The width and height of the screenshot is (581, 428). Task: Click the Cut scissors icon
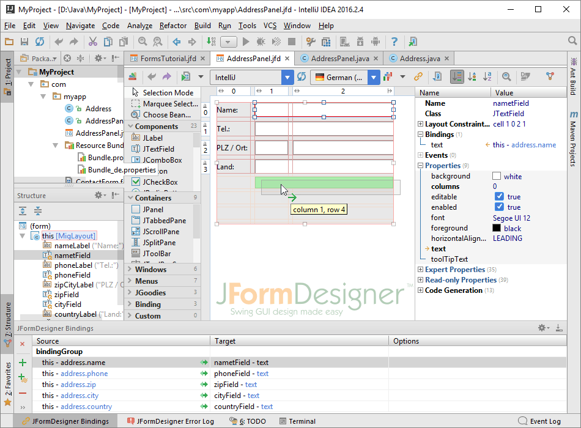click(x=92, y=42)
